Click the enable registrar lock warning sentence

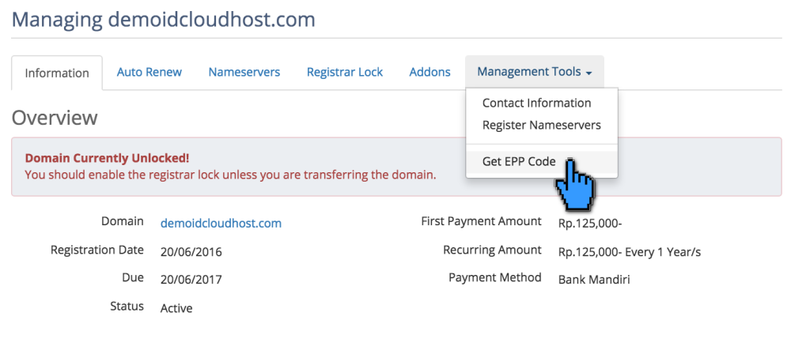tap(230, 174)
